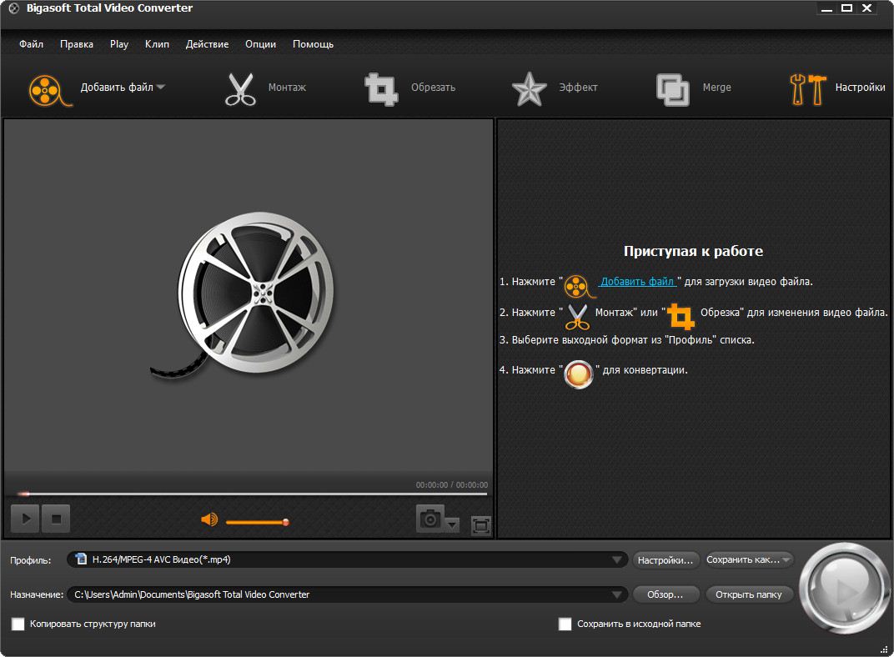Expand the Сохранить как... dropdown
Screen dimensions: 894x657
click(x=786, y=560)
